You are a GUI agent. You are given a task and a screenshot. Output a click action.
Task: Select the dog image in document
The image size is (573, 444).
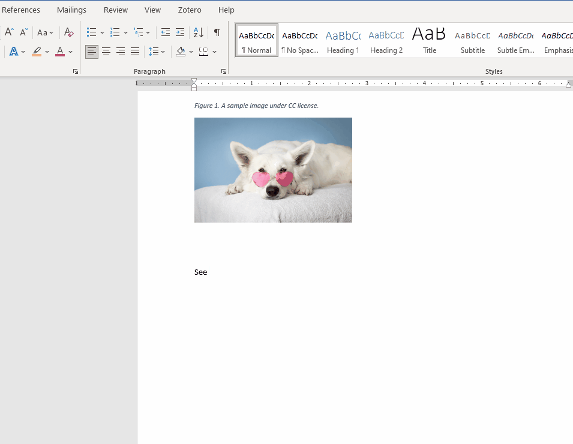pyautogui.click(x=273, y=170)
